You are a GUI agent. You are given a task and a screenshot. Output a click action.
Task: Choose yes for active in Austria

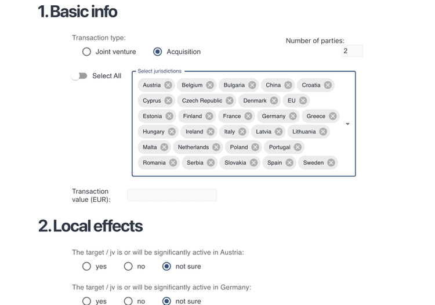(x=87, y=267)
